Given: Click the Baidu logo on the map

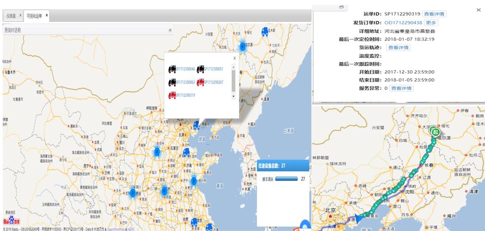Looking at the screenshot, I should [x=12, y=221].
